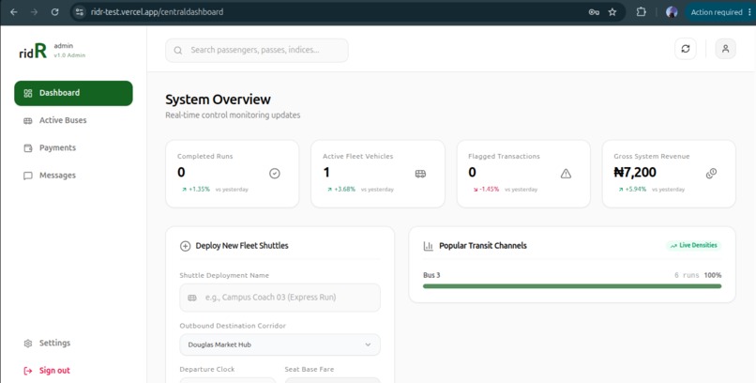The height and width of the screenshot is (383, 756).
Task: Click the Completed Runs card
Action: [x=232, y=174]
